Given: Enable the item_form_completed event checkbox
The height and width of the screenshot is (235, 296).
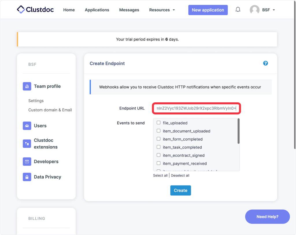Looking at the screenshot, I should (158, 139).
